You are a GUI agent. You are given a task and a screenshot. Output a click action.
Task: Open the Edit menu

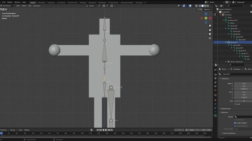click(4, 2)
